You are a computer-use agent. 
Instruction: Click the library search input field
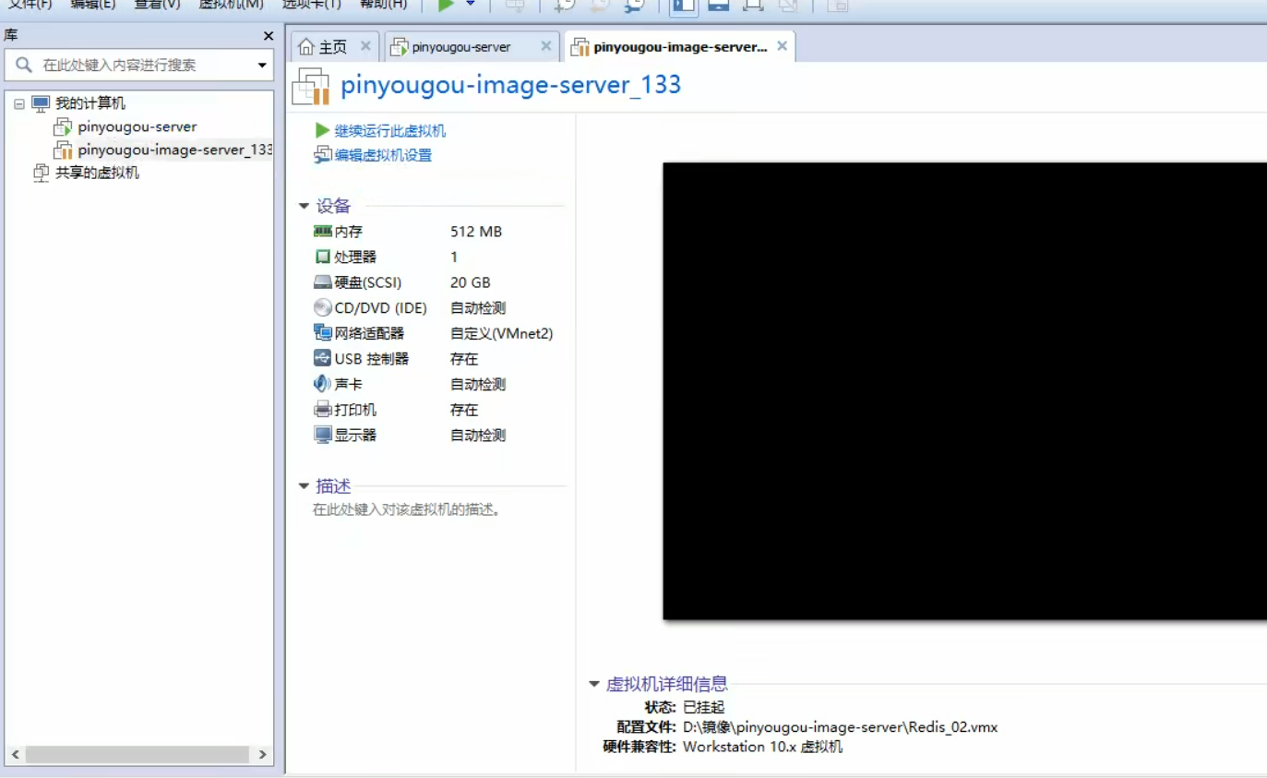coord(138,66)
